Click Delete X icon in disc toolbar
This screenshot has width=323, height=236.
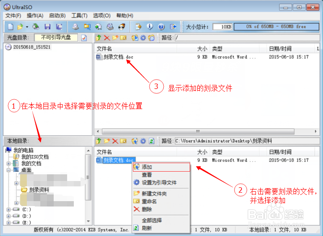click(x=107, y=38)
